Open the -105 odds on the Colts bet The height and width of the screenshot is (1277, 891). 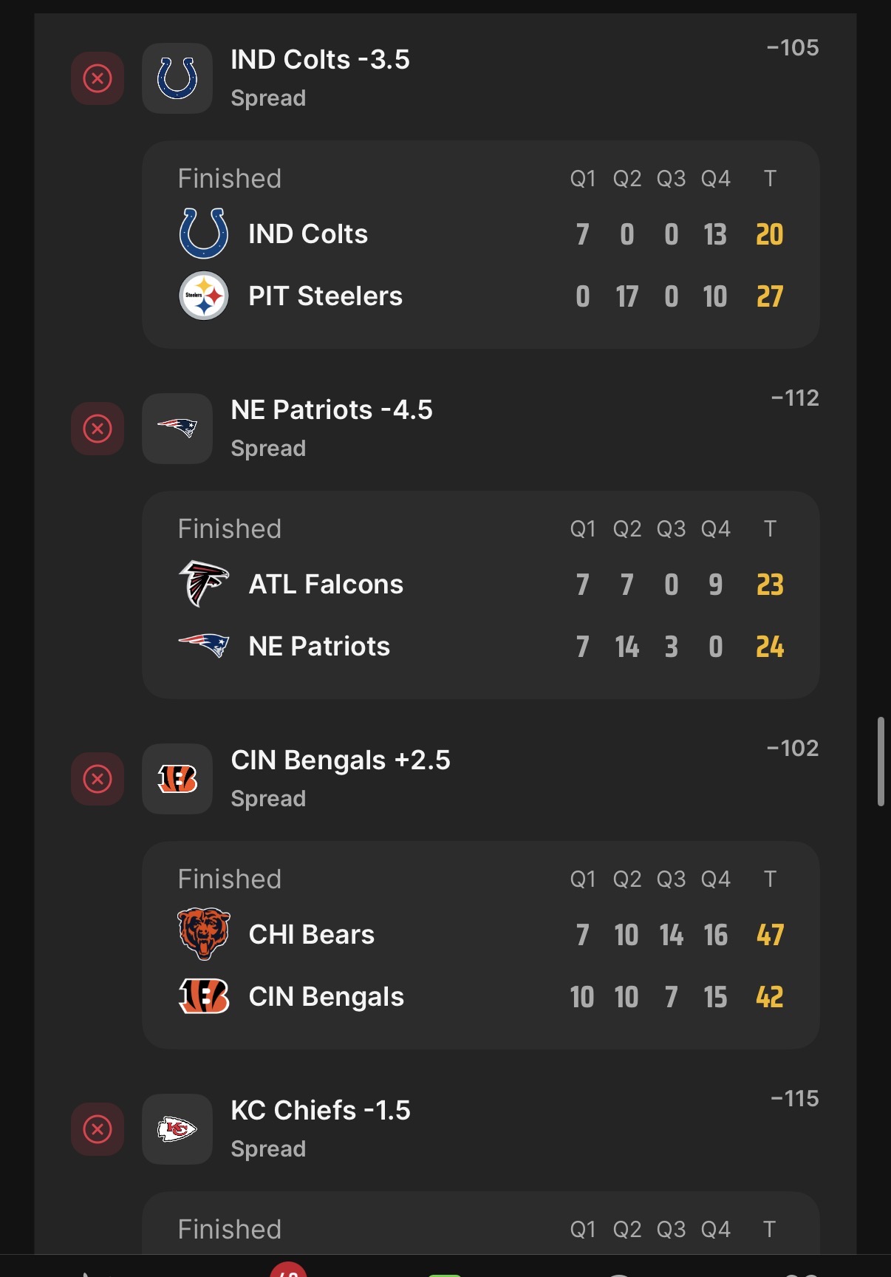click(793, 48)
